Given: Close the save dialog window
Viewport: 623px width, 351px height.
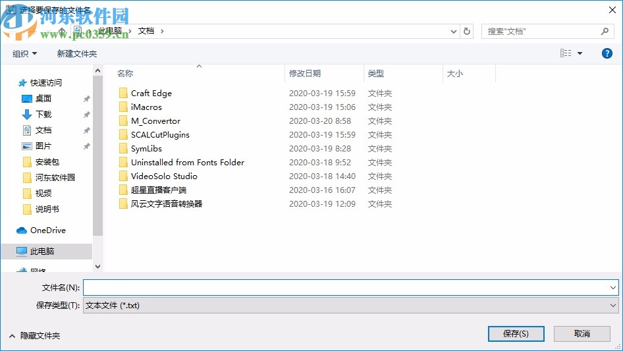Looking at the screenshot, I should tap(612, 10).
